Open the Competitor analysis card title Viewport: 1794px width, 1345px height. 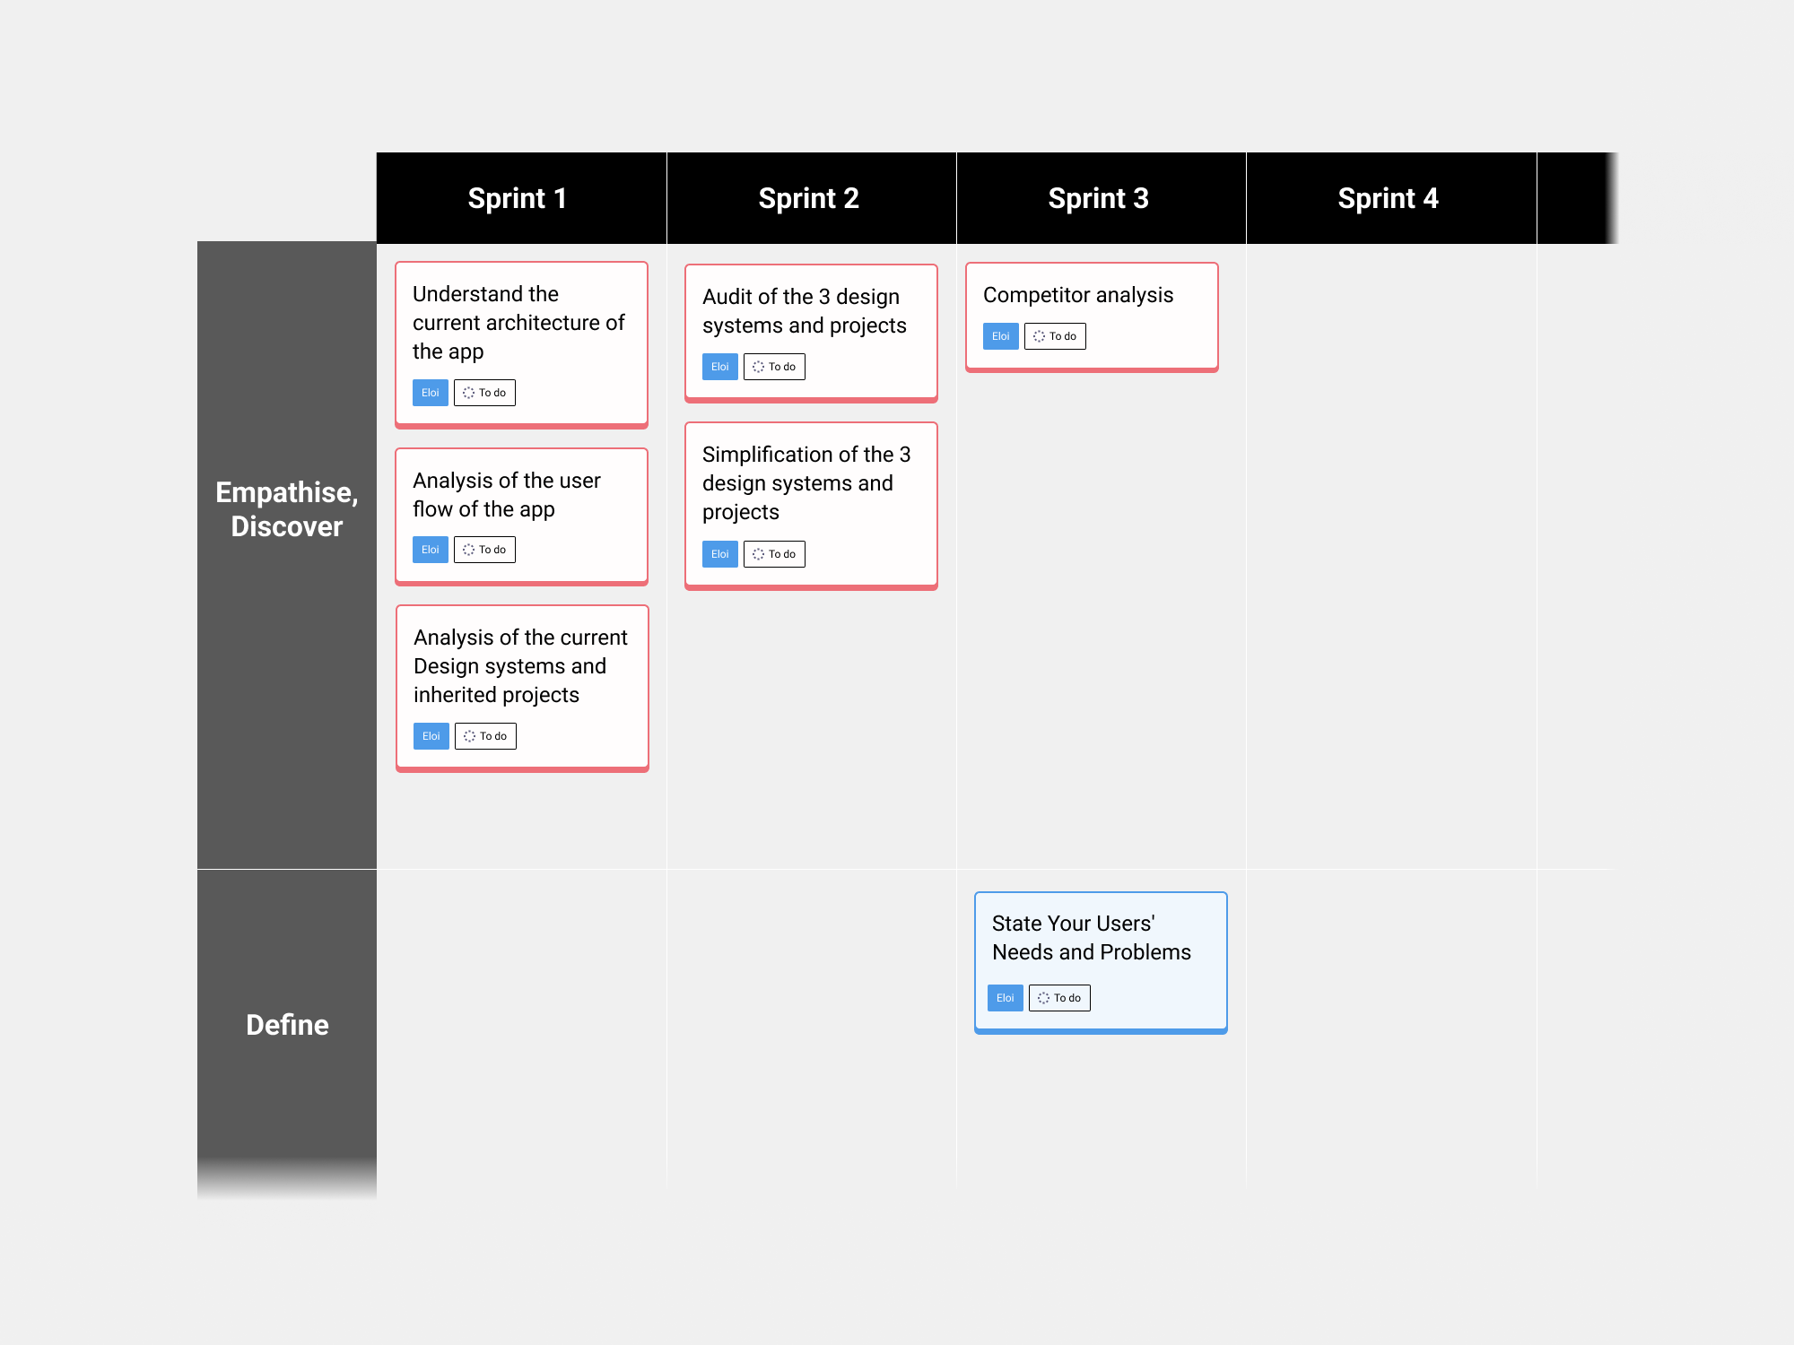point(1077,295)
